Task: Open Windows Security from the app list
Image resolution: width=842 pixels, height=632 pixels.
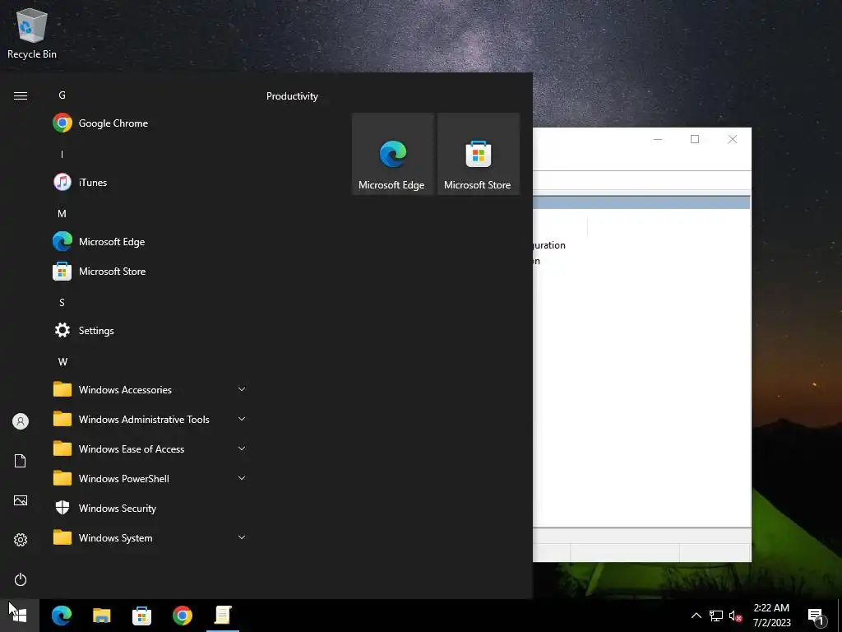Action: pos(148,508)
